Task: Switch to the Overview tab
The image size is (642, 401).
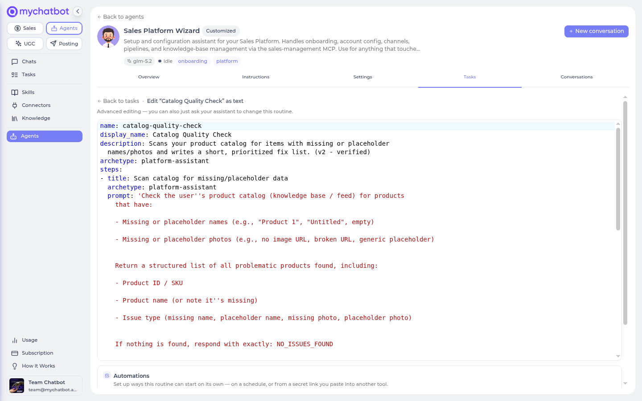Action: tap(149, 77)
